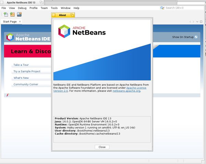Open the Debug menu

point(22,8)
